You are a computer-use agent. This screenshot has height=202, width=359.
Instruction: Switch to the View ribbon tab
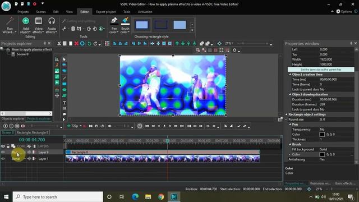click(70, 12)
